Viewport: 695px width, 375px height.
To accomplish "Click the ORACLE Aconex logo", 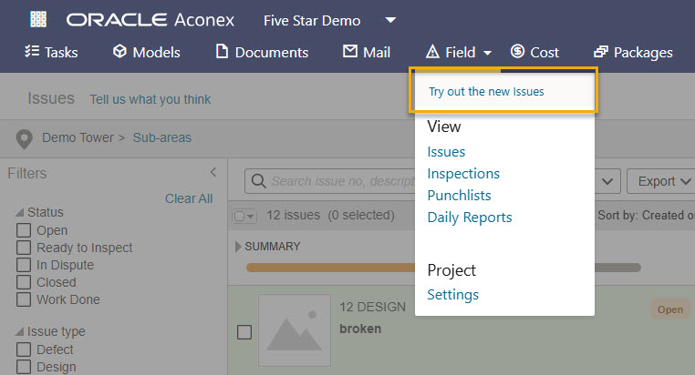I will pyautogui.click(x=150, y=20).
